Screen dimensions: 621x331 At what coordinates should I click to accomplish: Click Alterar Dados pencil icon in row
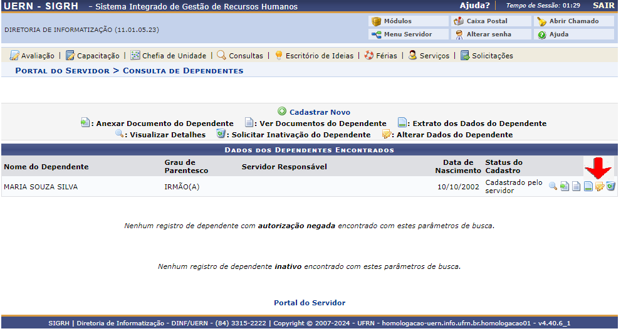599,186
